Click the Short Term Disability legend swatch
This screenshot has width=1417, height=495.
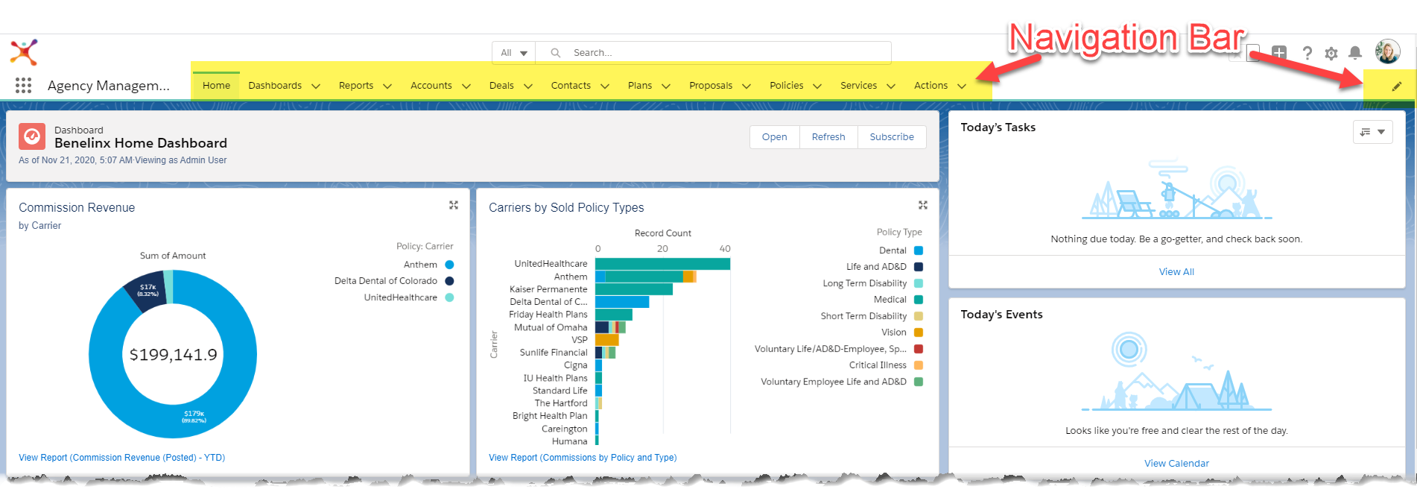919,316
